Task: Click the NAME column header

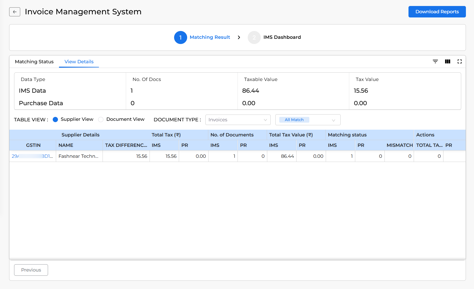Action: coord(66,145)
